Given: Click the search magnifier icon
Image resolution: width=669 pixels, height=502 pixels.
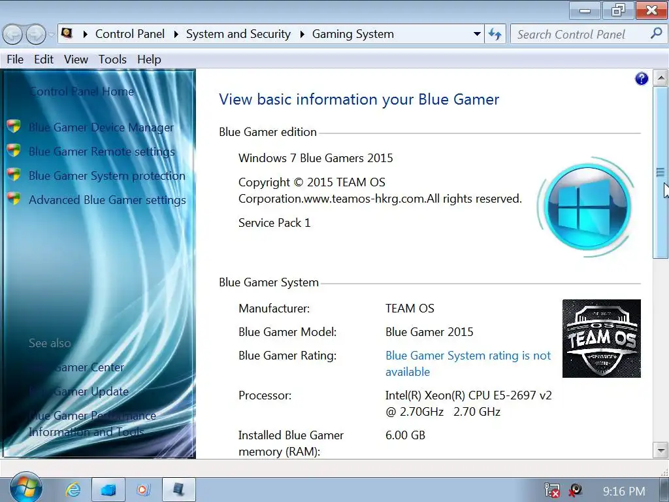Looking at the screenshot, I should click(656, 33).
